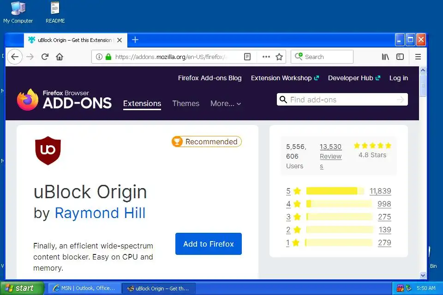443x295 pixels.
Task: Expand the More... dropdown menu
Action: (x=226, y=104)
